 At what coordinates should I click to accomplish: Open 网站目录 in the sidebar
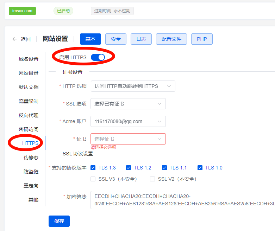coord(29,73)
